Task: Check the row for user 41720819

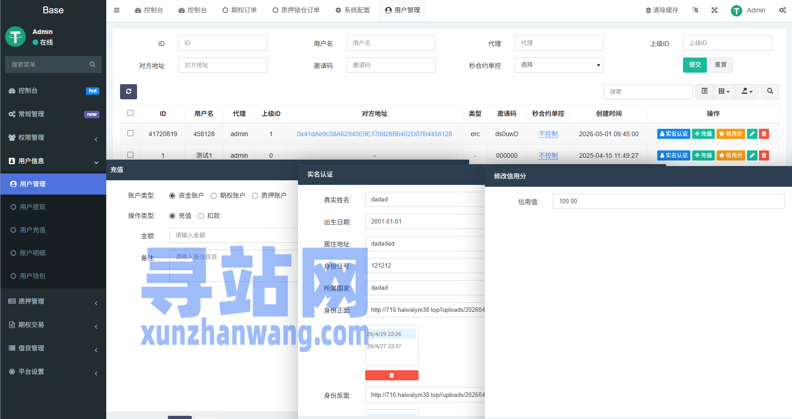Action: pyautogui.click(x=130, y=133)
